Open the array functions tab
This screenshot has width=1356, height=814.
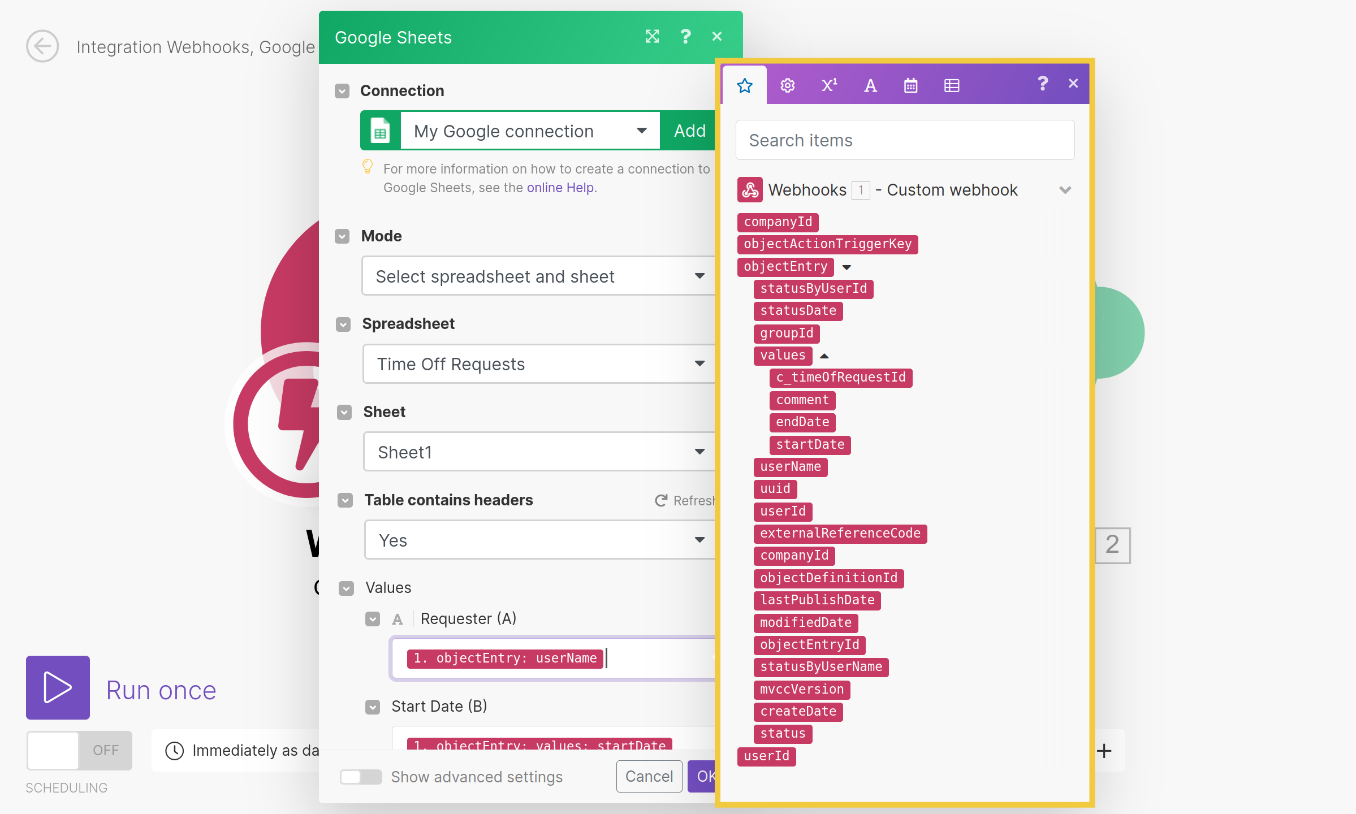[x=952, y=86]
